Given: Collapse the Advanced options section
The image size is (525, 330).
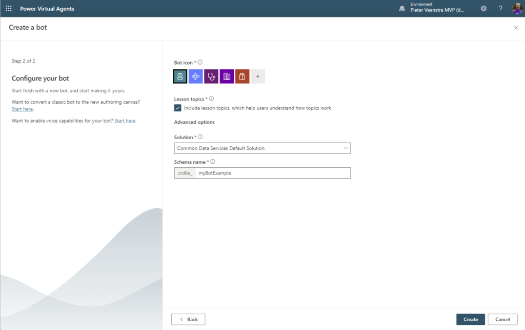Looking at the screenshot, I should pyautogui.click(x=194, y=122).
